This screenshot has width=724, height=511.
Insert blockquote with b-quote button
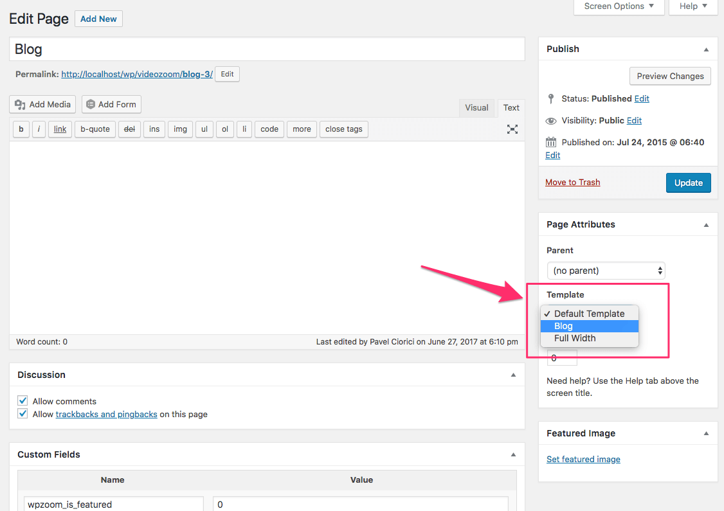click(95, 129)
